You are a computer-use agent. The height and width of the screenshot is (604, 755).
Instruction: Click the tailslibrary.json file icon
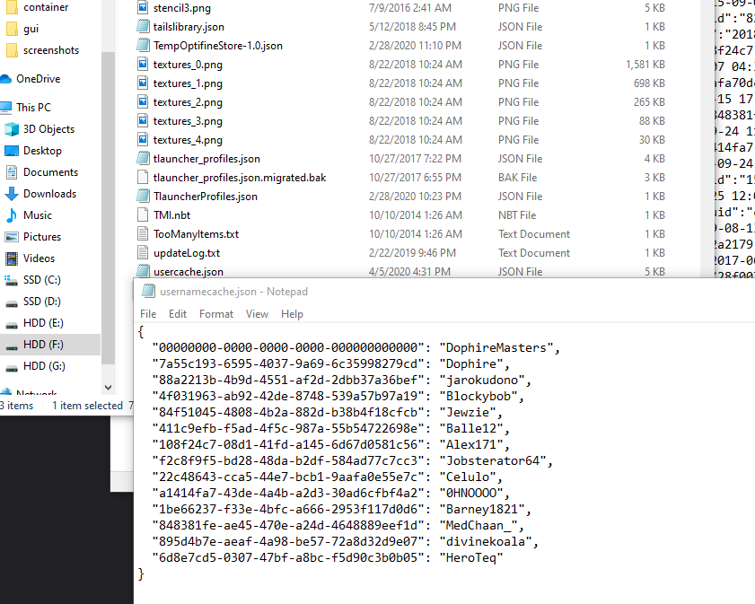[143, 26]
